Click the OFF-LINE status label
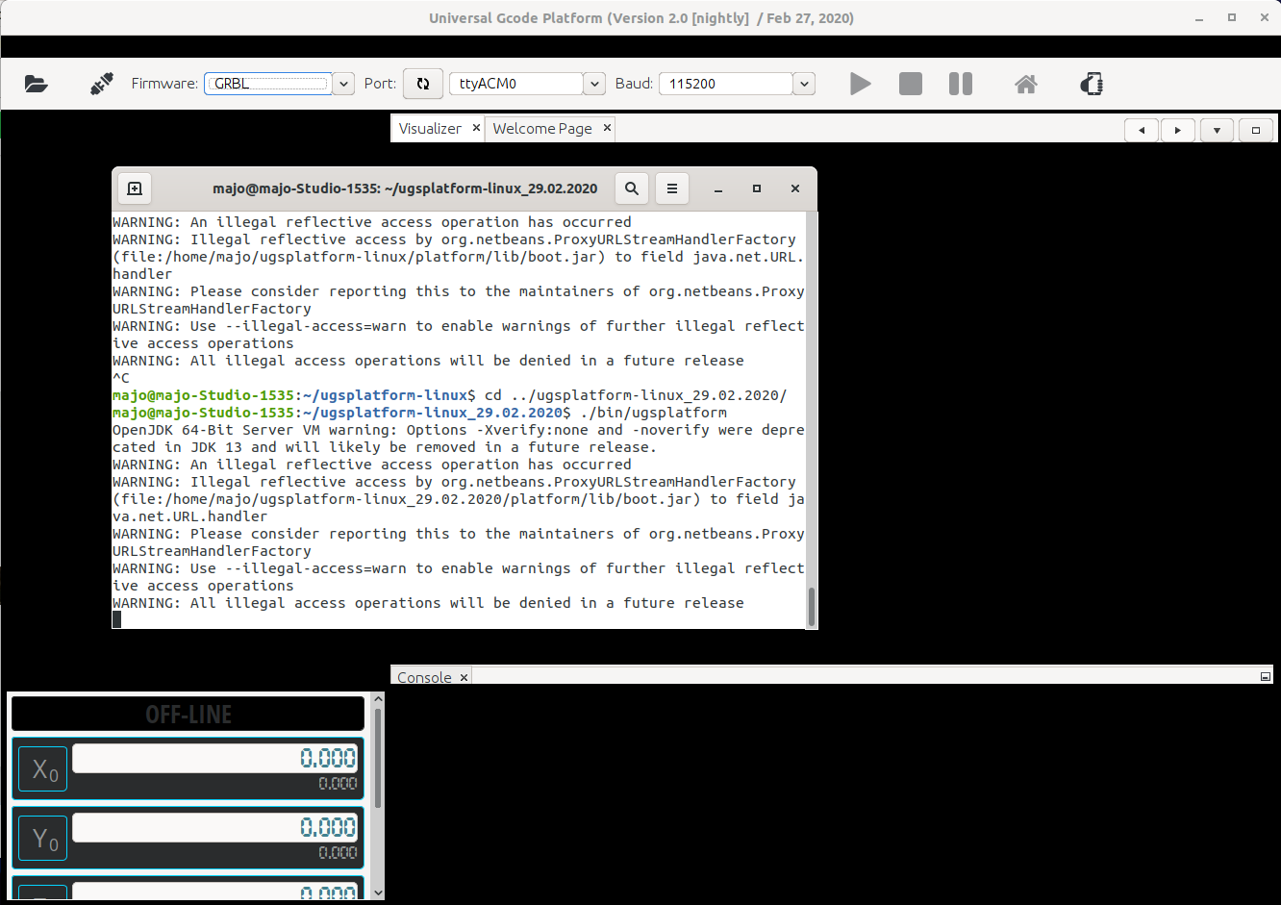This screenshot has height=905, width=1281. (188, 715)
